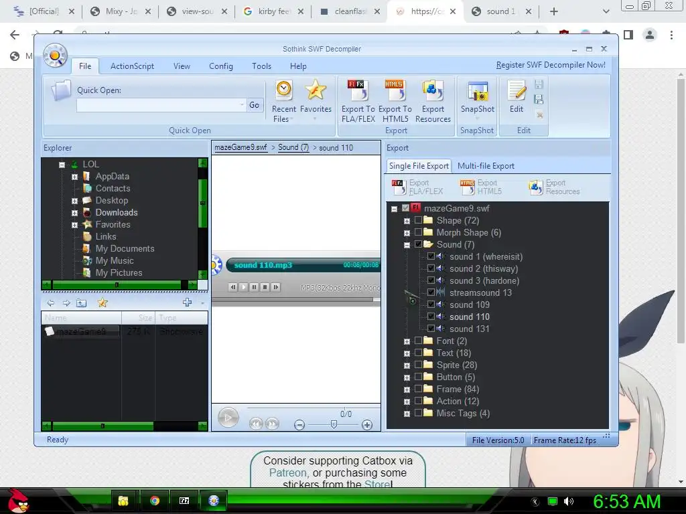686x514 pixels.
Task: Click Export Resources in Export panel
Action: pyautogui.click(x=554, y=187)
